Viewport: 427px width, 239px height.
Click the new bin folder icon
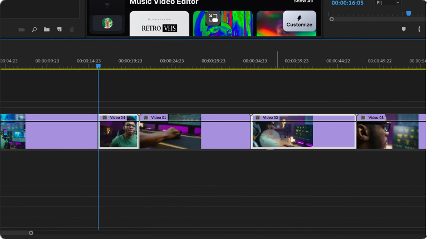coord(47,29)
